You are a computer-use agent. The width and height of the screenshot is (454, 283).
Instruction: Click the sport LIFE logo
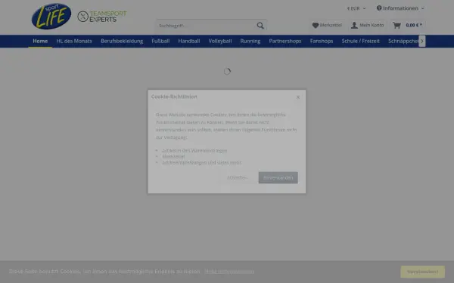51,16
